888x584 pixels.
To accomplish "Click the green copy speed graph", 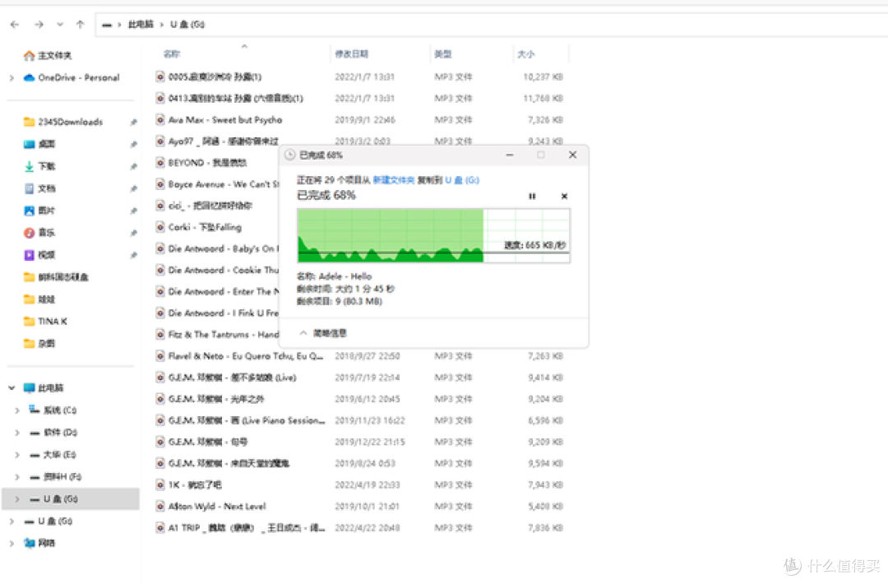I will tap(433, 235).
